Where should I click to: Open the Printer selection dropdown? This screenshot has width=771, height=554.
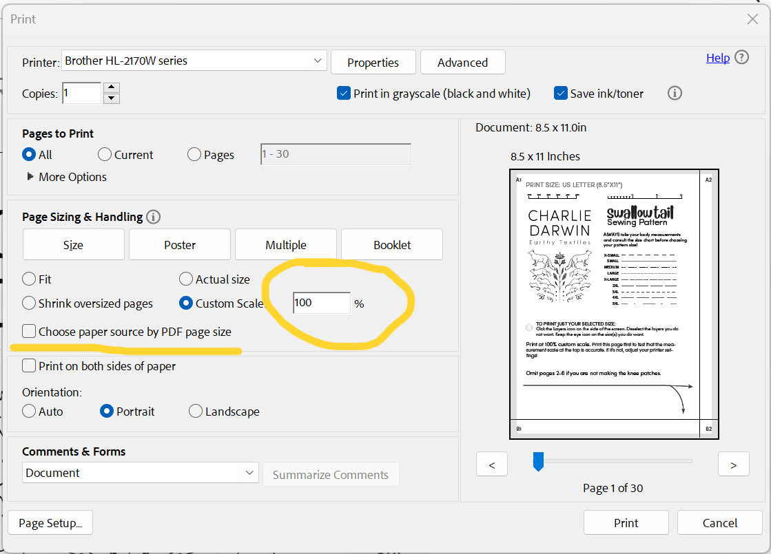point(318,61)
